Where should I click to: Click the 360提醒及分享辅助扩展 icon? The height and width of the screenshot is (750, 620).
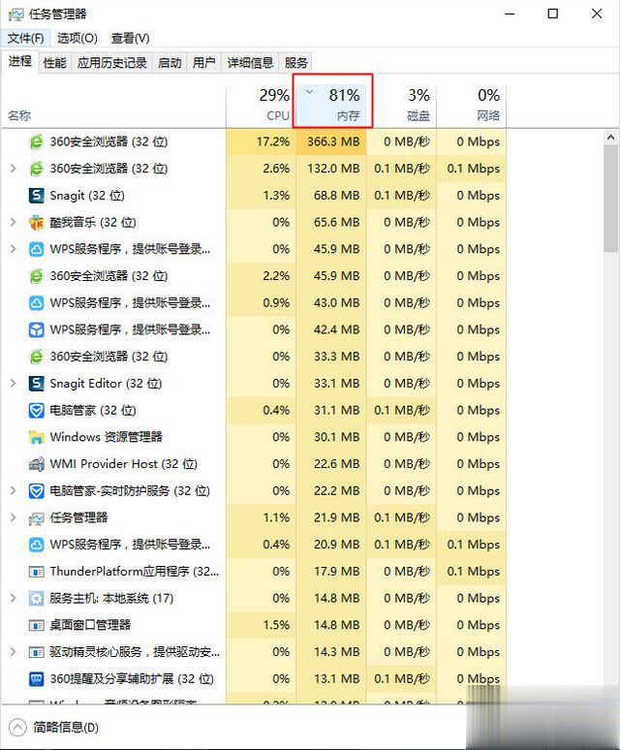pos(37,678)
